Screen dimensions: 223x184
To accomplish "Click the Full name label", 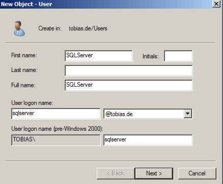I will [23, 85].
